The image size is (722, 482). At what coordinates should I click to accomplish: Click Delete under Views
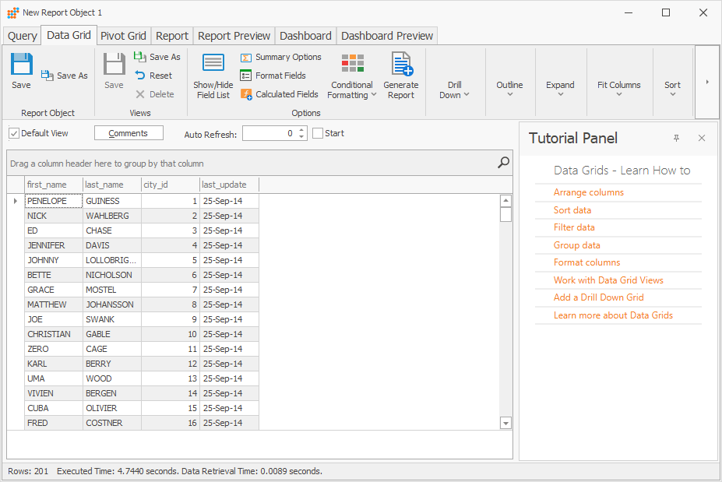click(x=156, y=96)
